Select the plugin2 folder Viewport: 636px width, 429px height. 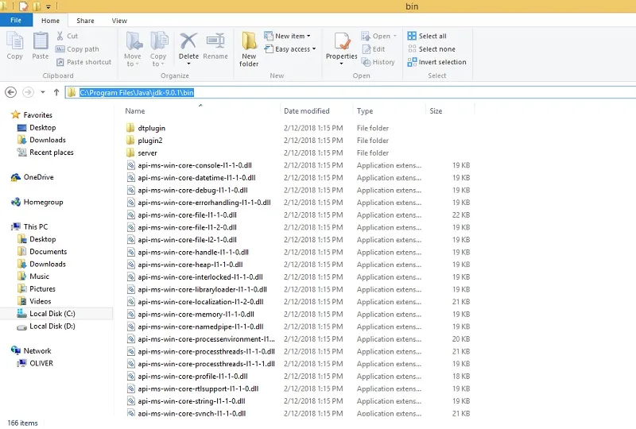click(145, 141)
